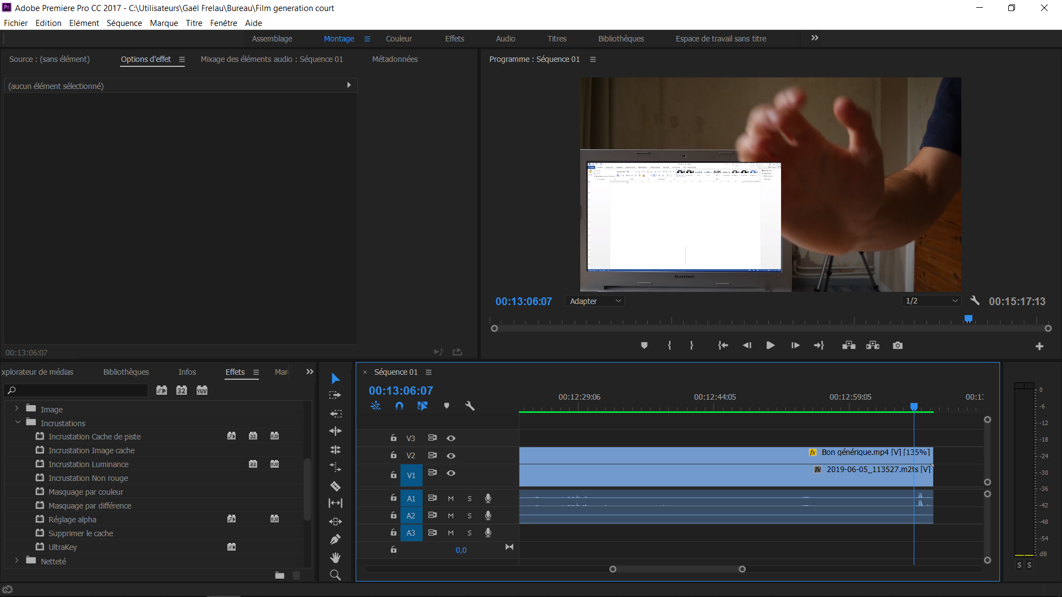The image size is (1062, 597).
Task: Click the Export Frame camera icon
Action: point(898,345)
